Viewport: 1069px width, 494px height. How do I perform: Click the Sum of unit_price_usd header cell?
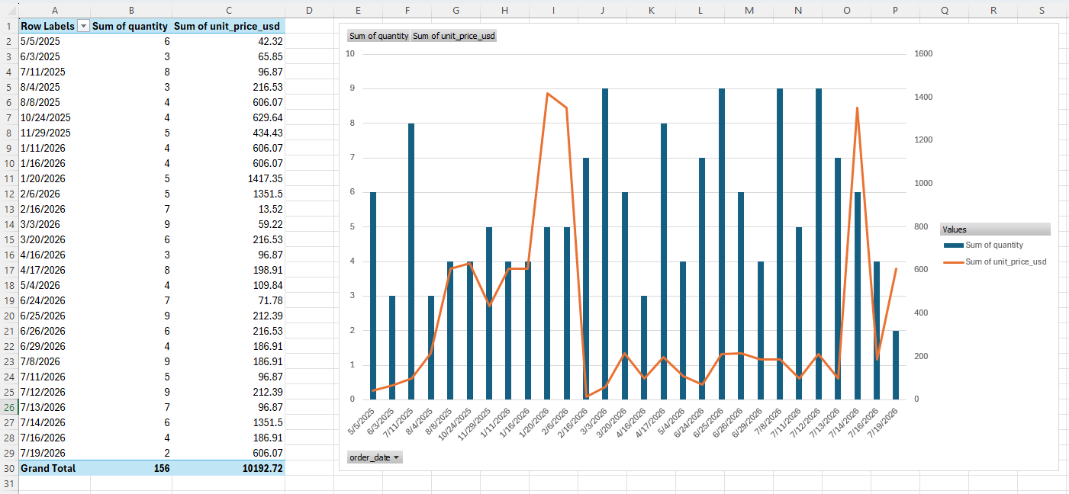pyautogui.click(x=229, y=26)
